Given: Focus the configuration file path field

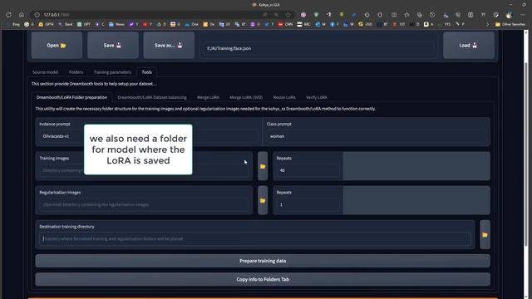Looking at the screenshot, I should pyautogui.click(x=319, y=48).
